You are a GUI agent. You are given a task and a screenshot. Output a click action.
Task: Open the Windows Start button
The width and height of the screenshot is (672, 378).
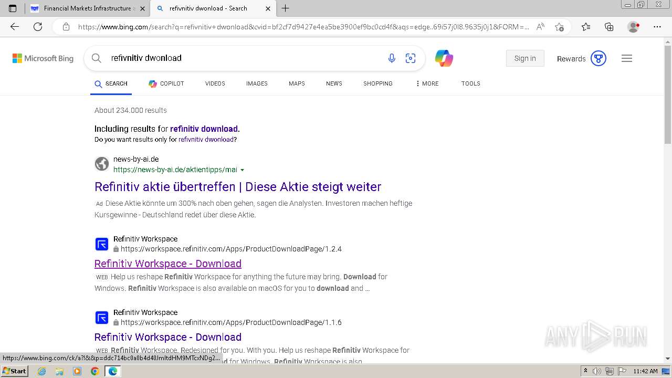(x=14, y=371)
